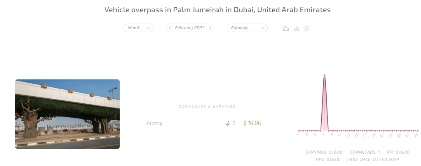Click the $18.00 earnings amount for Alamy
This screenshot has height=166, width=421.
tap(252, 123)
